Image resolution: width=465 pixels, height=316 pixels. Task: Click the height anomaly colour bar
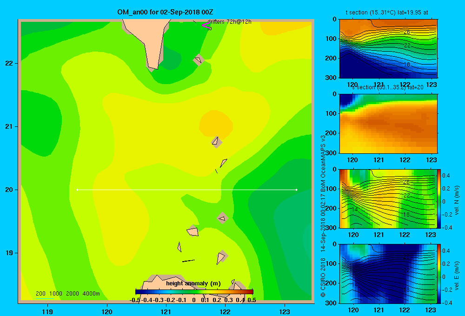pos(194,292)
